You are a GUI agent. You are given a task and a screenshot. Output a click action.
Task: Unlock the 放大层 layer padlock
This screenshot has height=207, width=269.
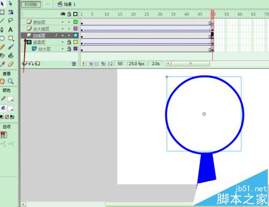click(69, 49)
